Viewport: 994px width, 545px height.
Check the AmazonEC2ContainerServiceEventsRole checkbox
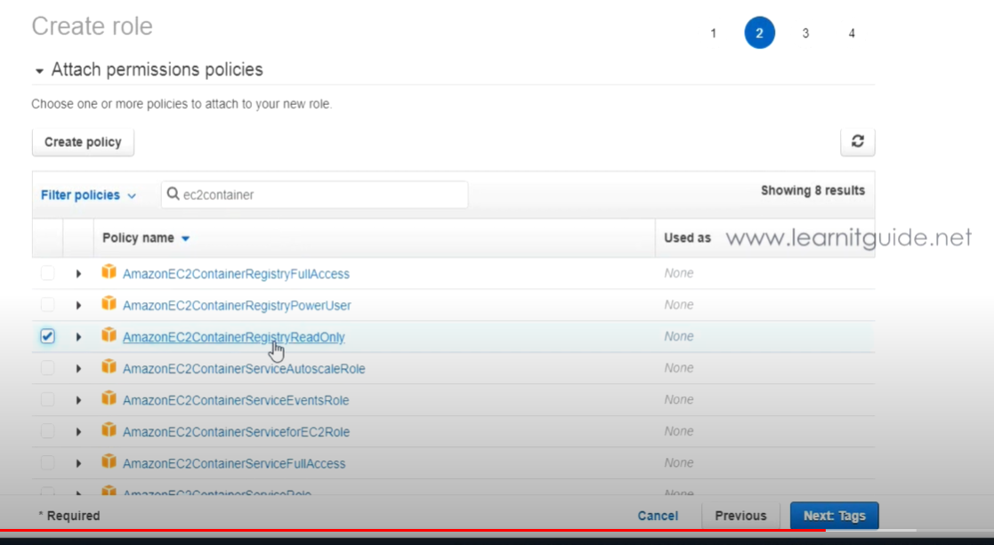coord(47,399)
